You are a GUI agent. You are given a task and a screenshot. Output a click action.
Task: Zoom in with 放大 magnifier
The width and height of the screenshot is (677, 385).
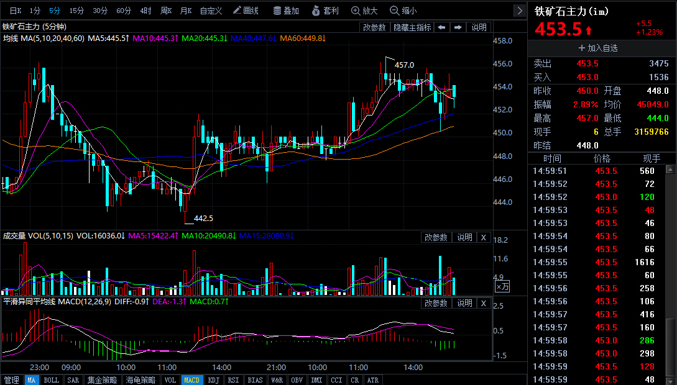(364, 11)
